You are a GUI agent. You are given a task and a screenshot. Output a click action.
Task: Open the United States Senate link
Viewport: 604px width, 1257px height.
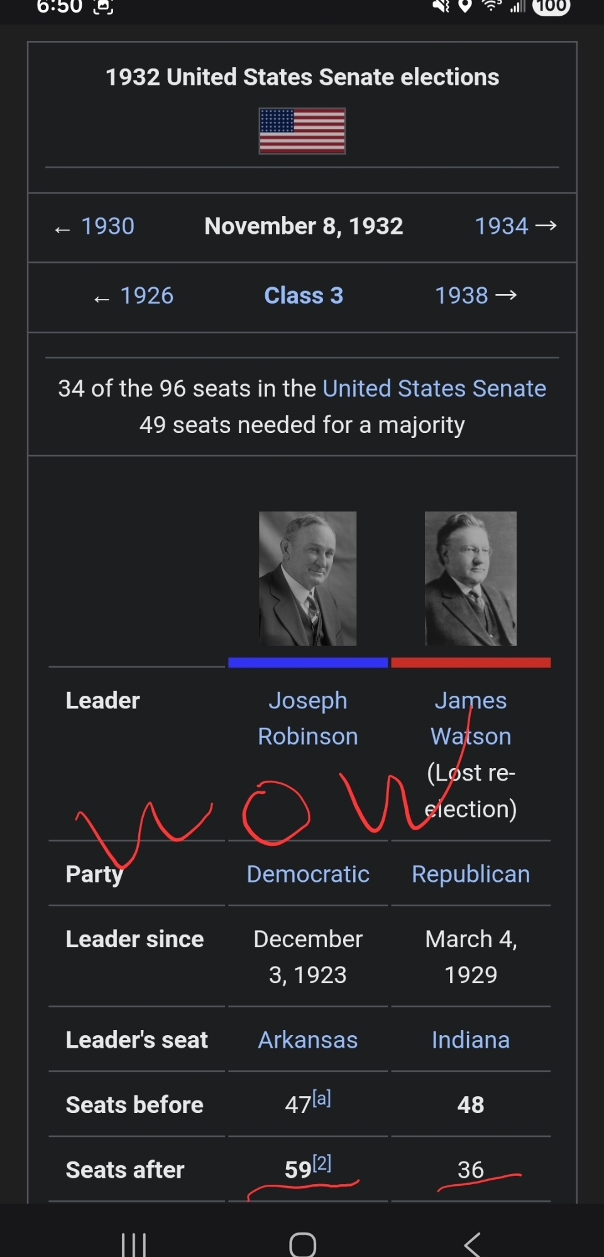coord(434,388)
